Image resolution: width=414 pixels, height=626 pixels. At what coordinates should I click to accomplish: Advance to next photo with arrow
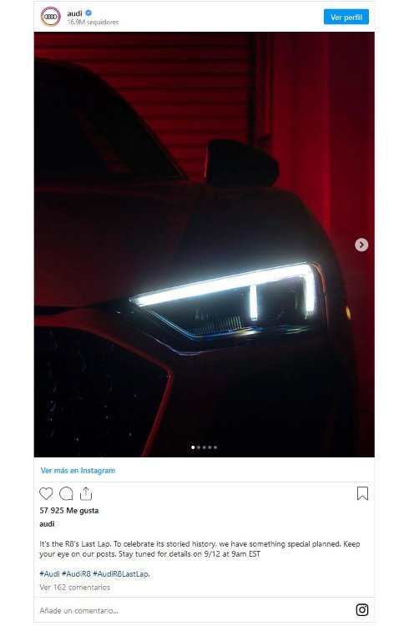coord(361,245)
